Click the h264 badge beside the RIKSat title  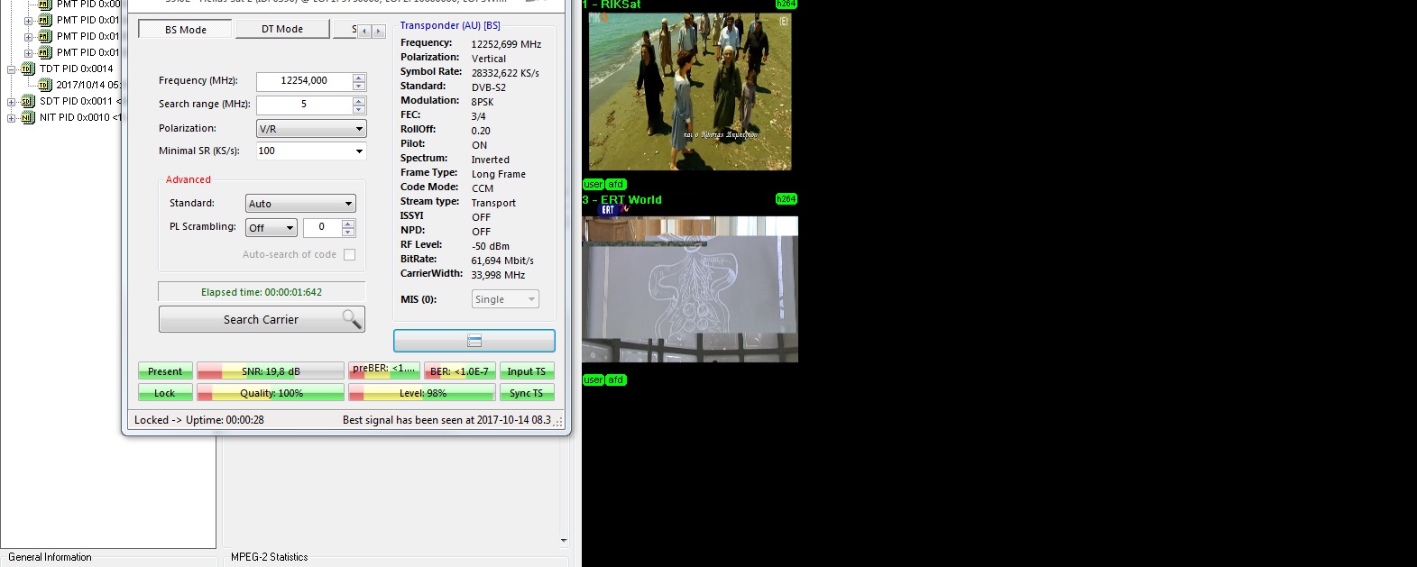(787, 5)
